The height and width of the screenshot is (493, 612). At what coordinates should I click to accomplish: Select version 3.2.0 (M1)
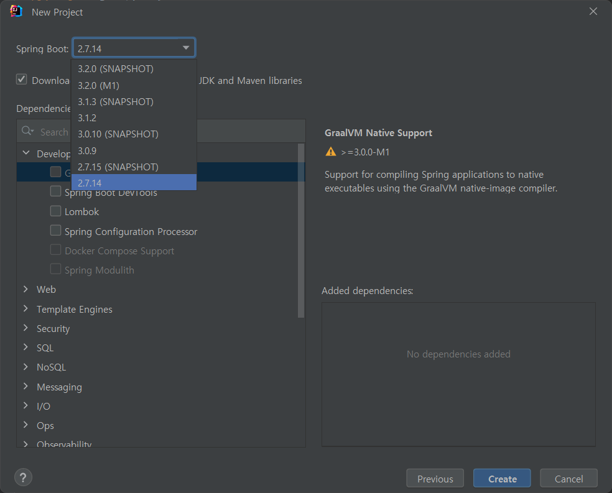134,85
